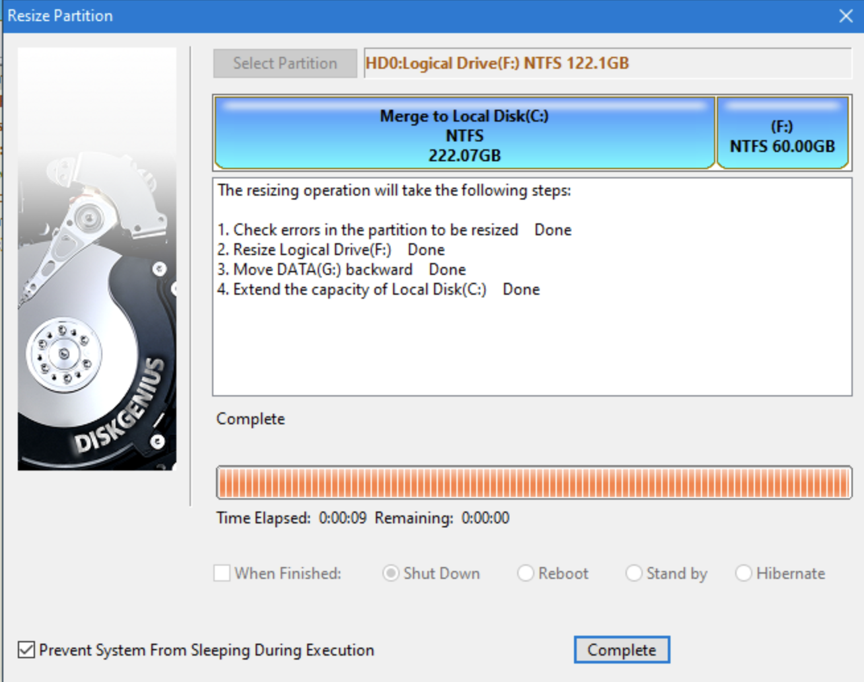Choose the Reboot option
The height and width of the screenshot is (682, 864).
(x=526, y=574)
